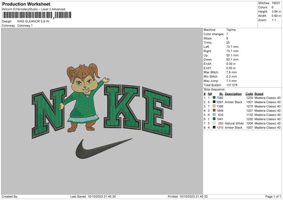Select the Created By footer label
The image size is (283, 200).
[10, 196]
